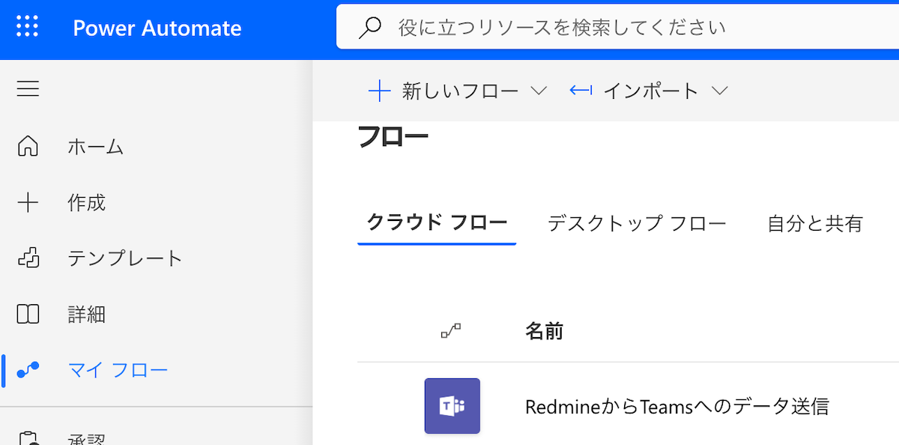Click the Home house icon
899x445 pixels.
coord(28,146)
